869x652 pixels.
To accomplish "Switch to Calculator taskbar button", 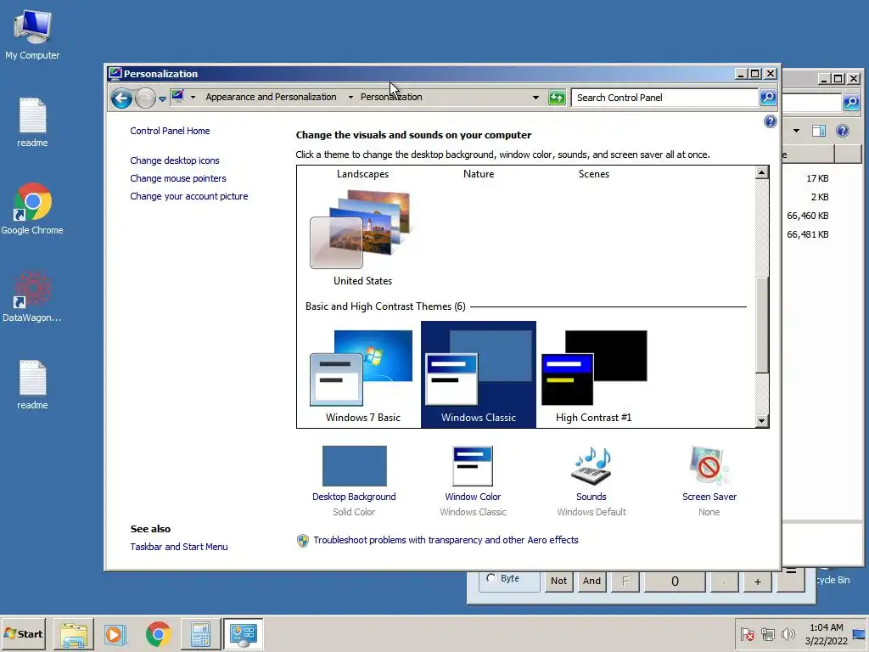I will (200, 634).
